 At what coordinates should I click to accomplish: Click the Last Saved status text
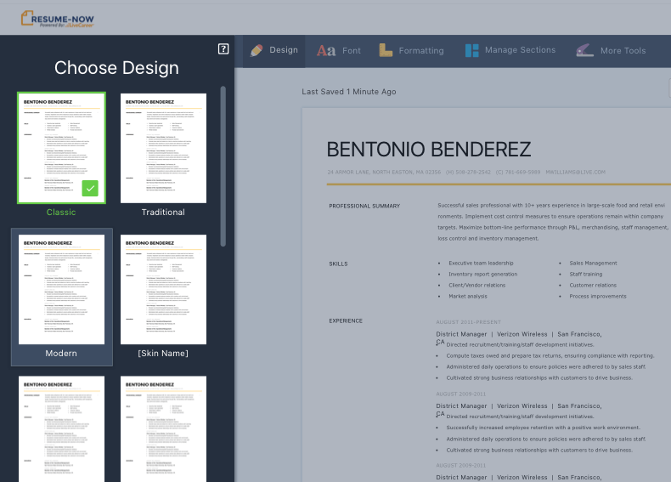[x=348, y=92]
